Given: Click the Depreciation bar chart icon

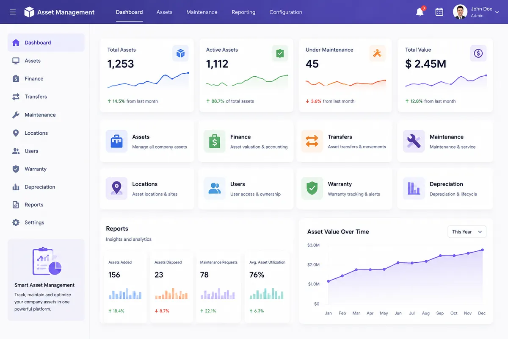Looking at the screenshot, I should tap(414, 188).
